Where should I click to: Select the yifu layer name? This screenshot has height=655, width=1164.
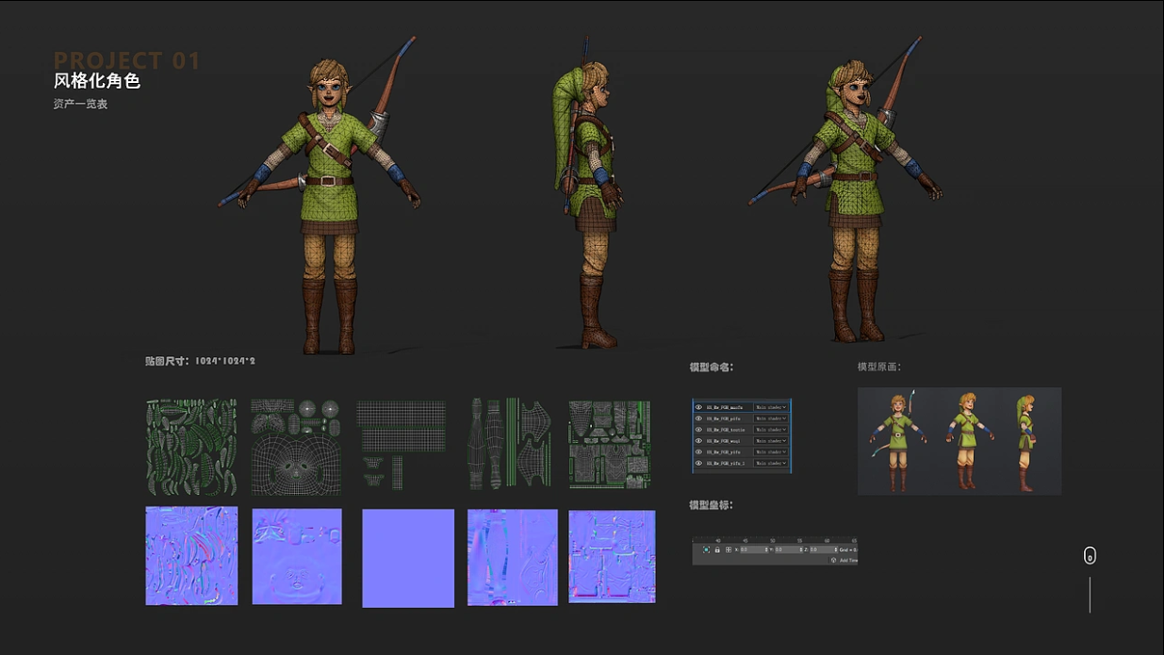(724, 452)
